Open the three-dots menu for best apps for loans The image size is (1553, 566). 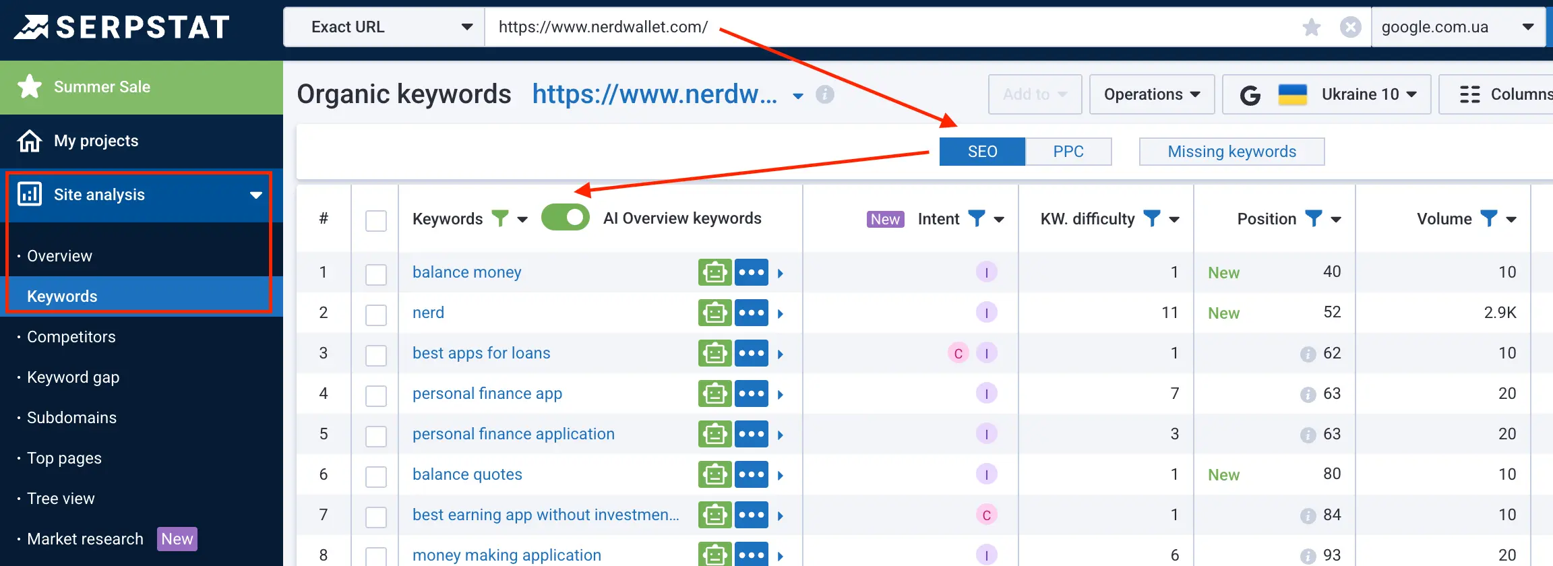[x=752, y=353]
